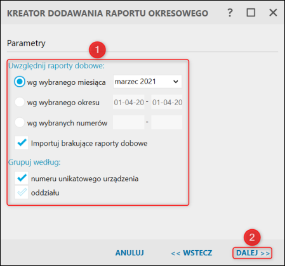The image size is (285, 266).
Task: Click the 'Uwzględnij raporty dobowe:' heading
Action: [x=56, y=66]
